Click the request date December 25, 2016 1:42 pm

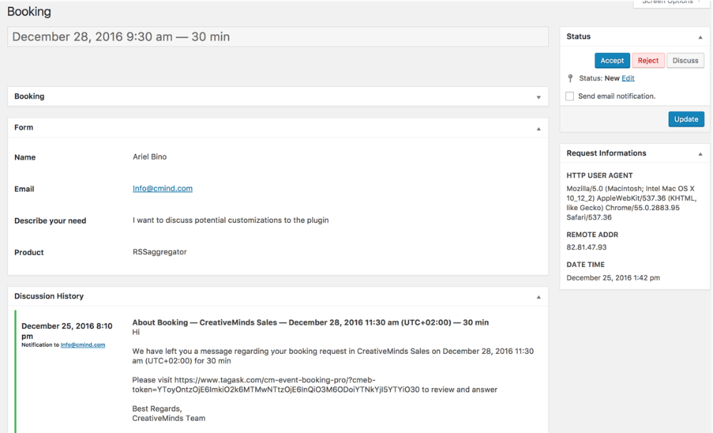click(x=613, y=278)
